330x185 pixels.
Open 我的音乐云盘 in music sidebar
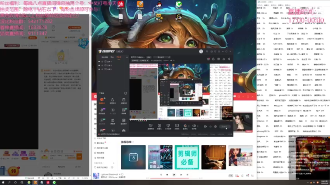click(x=101, y=148)
